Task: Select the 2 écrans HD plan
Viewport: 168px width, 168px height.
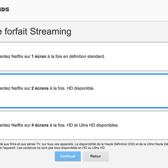Action: pos(84,91)
